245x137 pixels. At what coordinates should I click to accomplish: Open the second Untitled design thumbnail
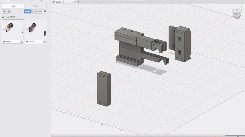coord(36,30)
